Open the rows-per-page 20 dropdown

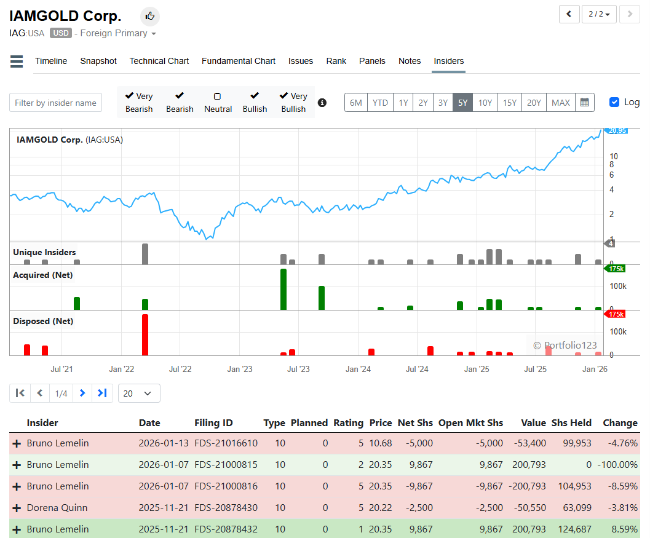click(x=139, y=394)
